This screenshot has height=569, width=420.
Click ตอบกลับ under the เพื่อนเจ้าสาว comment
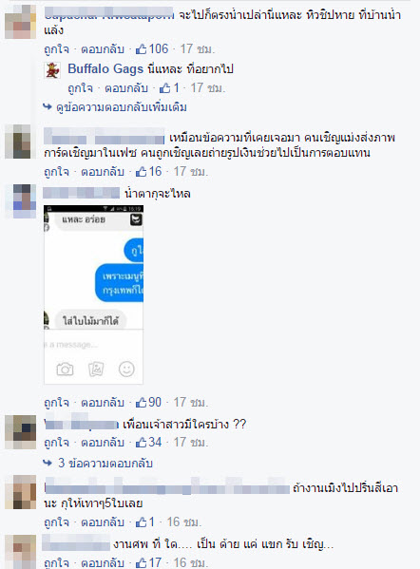tap(103, 443)
